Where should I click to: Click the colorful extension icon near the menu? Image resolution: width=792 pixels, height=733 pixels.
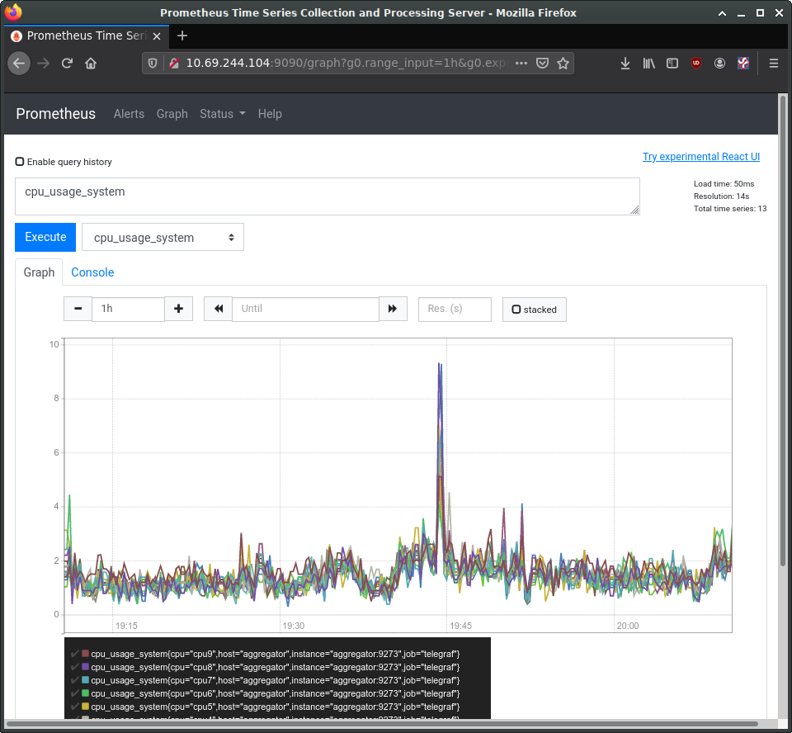point(743,64)
